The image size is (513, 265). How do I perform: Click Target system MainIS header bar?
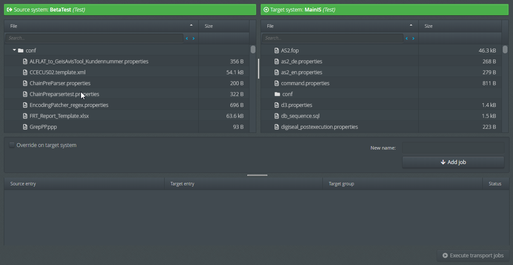coord(385,9)
